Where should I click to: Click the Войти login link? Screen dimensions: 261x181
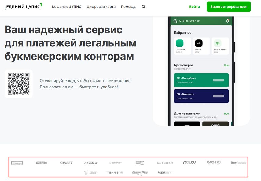click(194, 7)
